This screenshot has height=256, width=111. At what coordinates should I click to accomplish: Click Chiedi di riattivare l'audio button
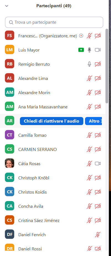(x=51, y=121)
